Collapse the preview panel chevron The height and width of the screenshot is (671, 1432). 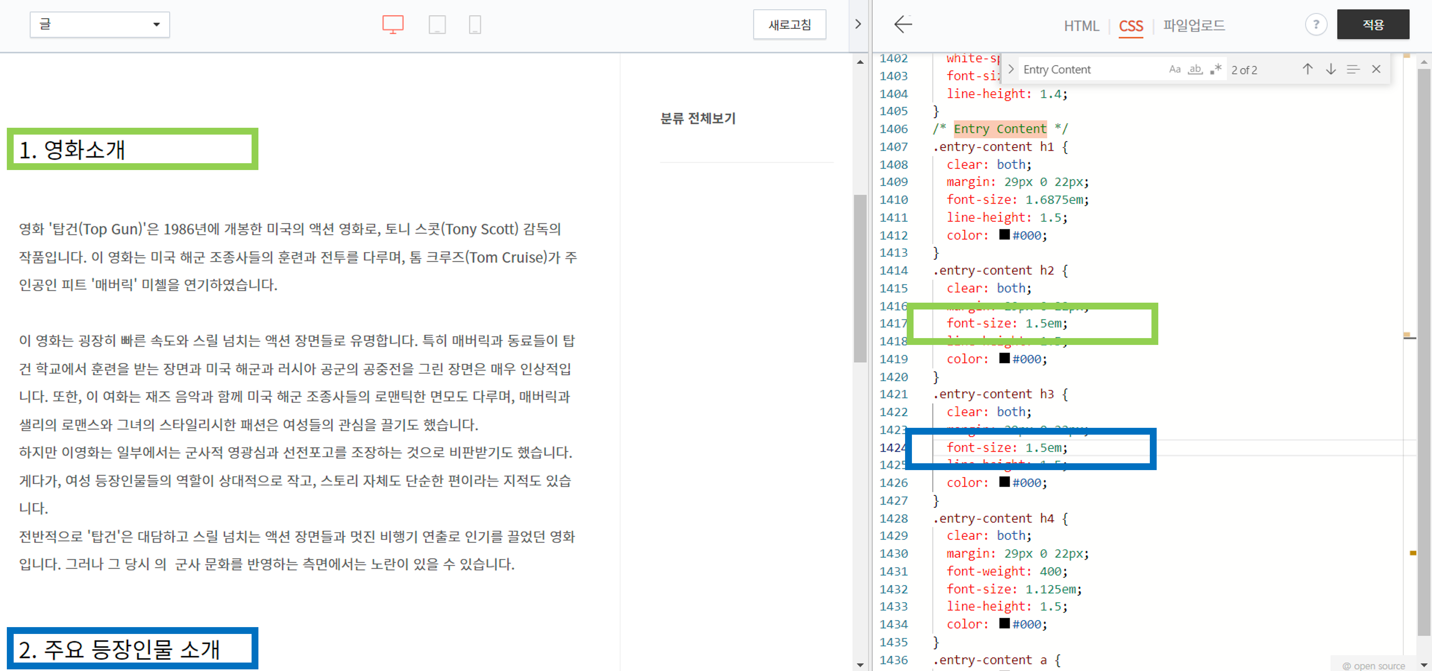858,24
